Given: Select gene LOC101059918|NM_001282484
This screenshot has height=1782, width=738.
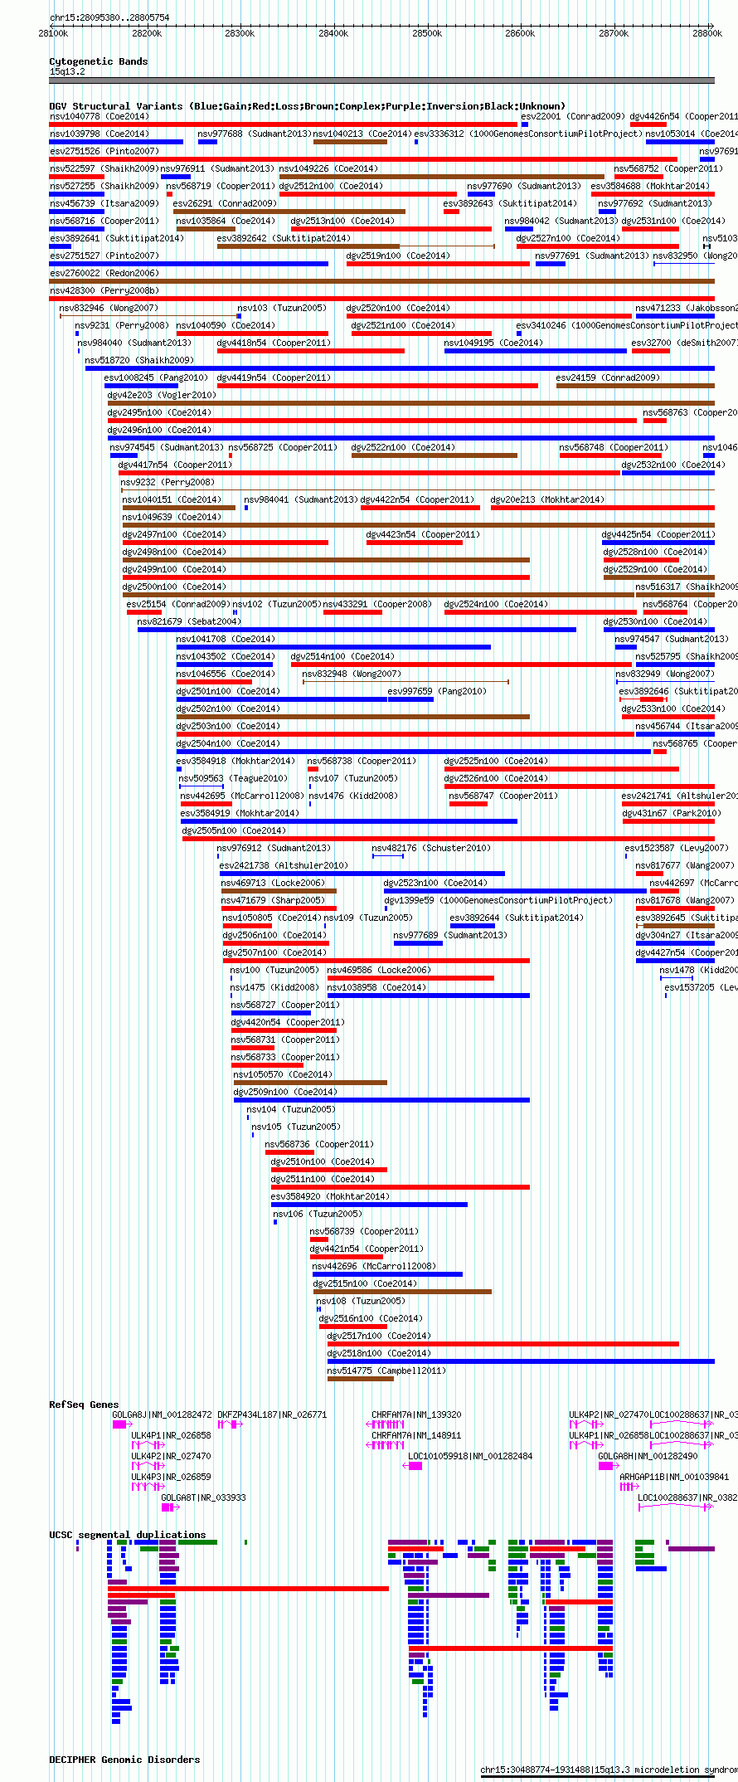Looking at the screenshot, I should click(x=413, y=1466).
